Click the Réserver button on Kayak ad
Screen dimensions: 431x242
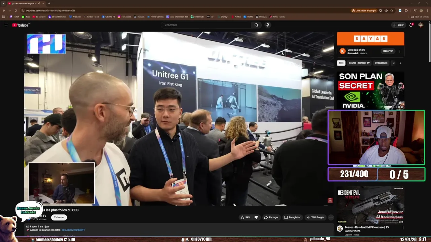pos(388,51)
